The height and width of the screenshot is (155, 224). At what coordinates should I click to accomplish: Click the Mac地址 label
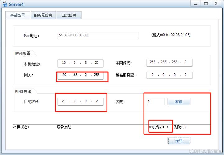(31, 36)
